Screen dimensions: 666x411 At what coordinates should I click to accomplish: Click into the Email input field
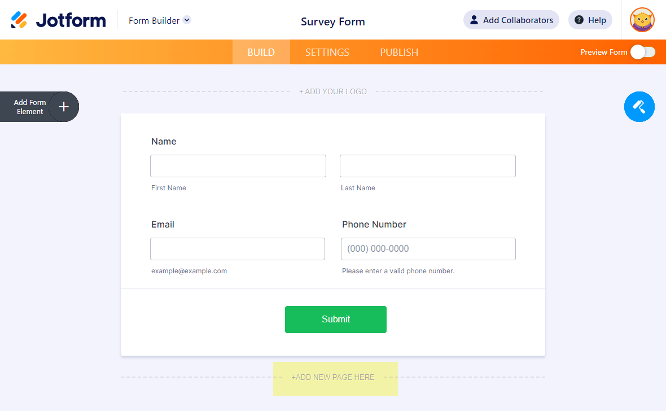click(238, 249)
